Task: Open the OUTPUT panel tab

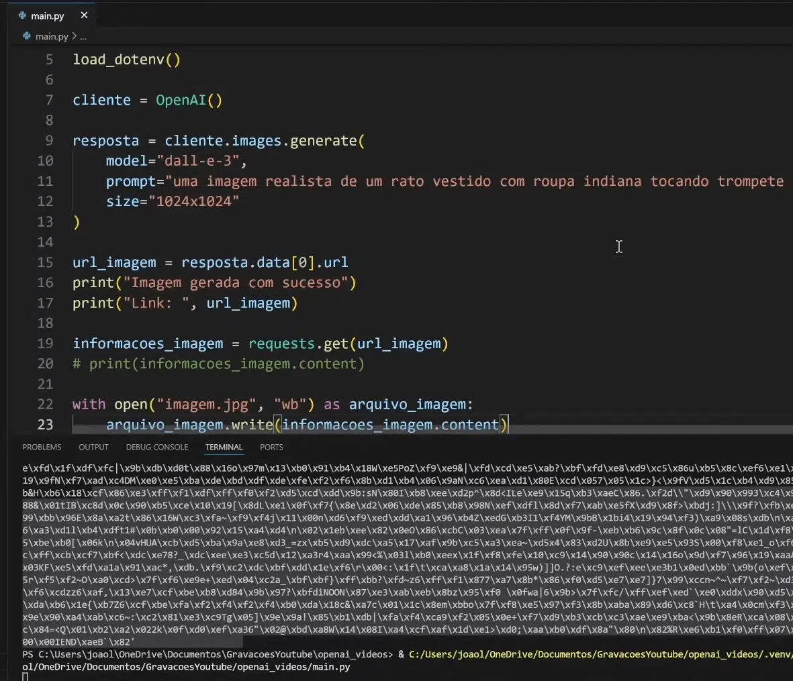Action: point(93,447)
